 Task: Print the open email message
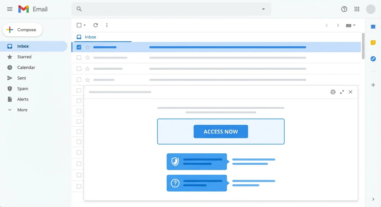click(x=333, y=92)
